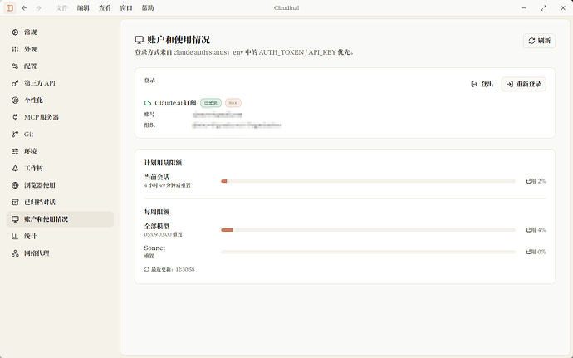This screenshot has width=573, height=358.
Task: Click the 每周限额 section heading
Action: coord(157,212)
